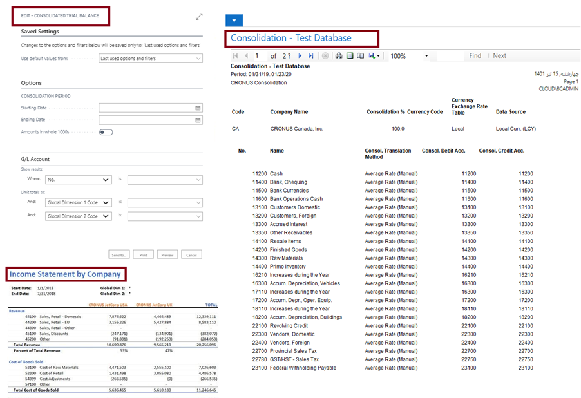The height and width of the screenshot is (398, 581).
Task: Open 'Use default values from' dropdown
Action: pos(151,59)
